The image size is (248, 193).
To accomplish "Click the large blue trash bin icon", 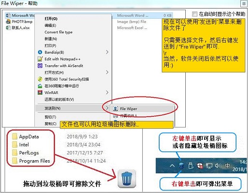I will [x=127, y=179].
